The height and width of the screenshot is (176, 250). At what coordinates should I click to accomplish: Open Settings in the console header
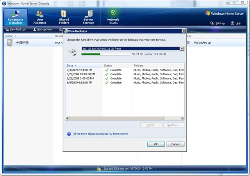coord(218,23)
